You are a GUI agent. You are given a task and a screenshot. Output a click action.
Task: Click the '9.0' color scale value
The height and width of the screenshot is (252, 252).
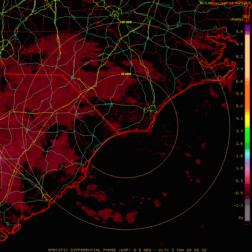239,44
